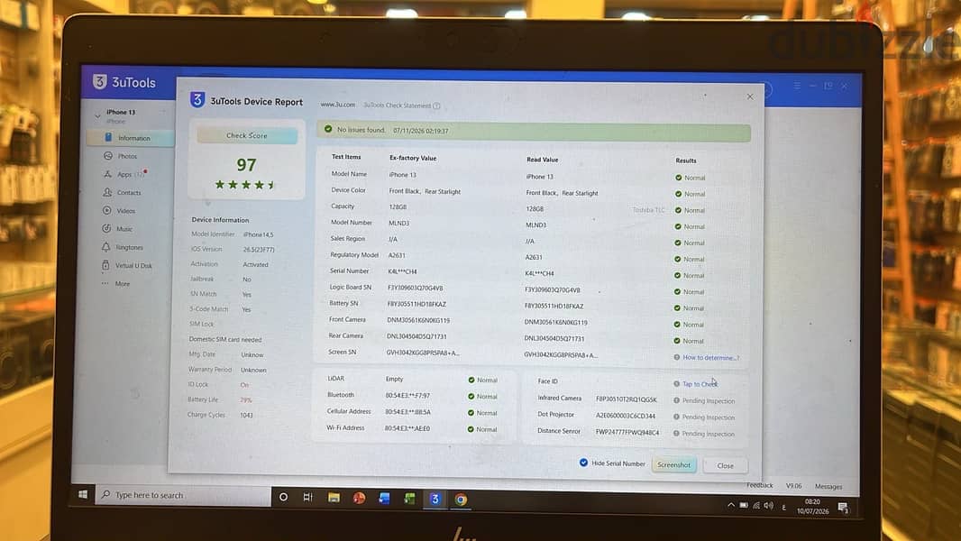
Task: Click the V9.06 version label
Action: [x=793, y=486]
